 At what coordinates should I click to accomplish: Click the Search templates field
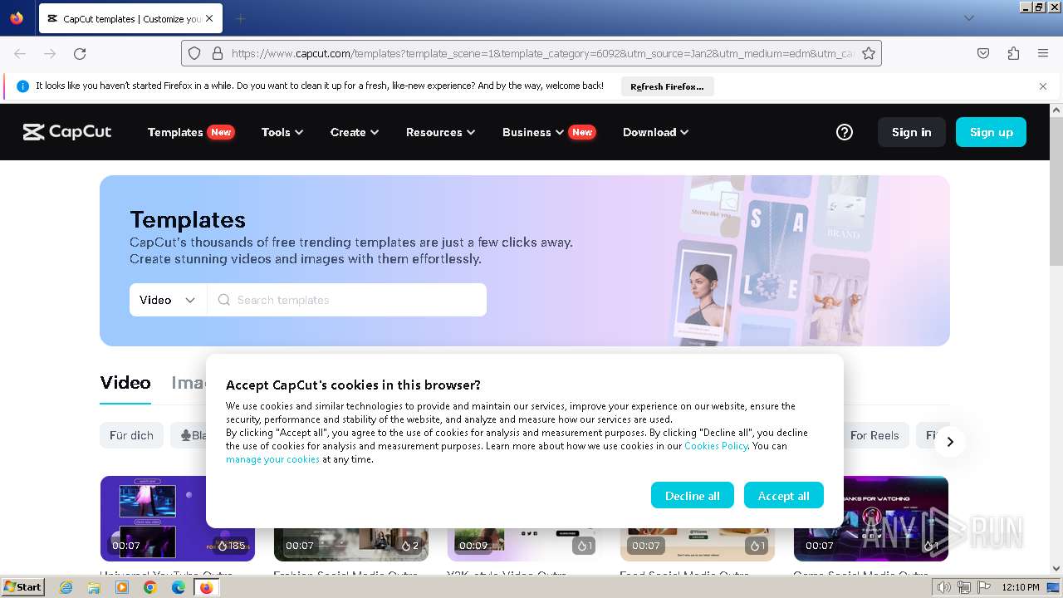pos(347,300)
